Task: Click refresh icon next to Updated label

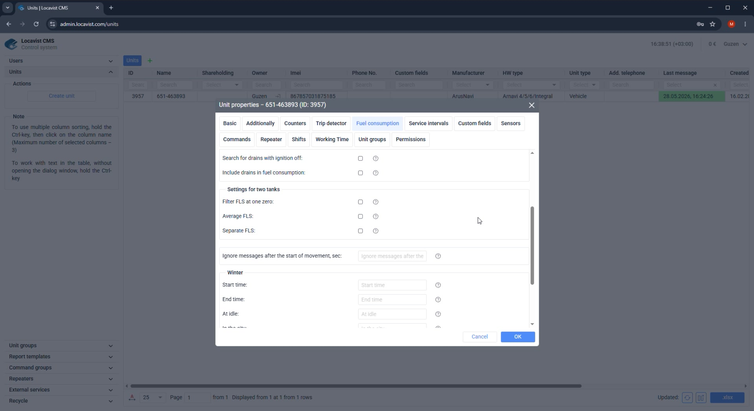Action: click(687, 397)
